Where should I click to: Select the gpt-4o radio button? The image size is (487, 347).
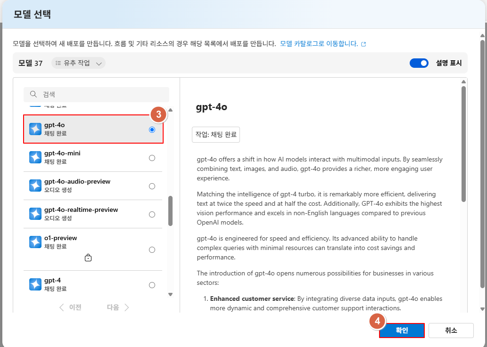(x=152, y=129)
